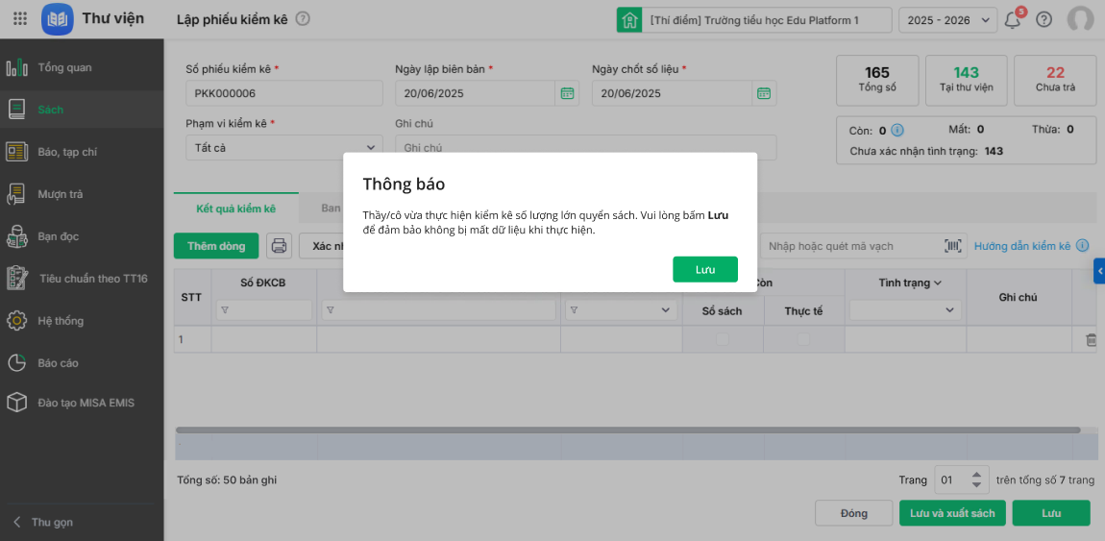Viewport: 1105px width, 541px height.
Task: Open the notifications bell icon
Action: click(1013, 20)
